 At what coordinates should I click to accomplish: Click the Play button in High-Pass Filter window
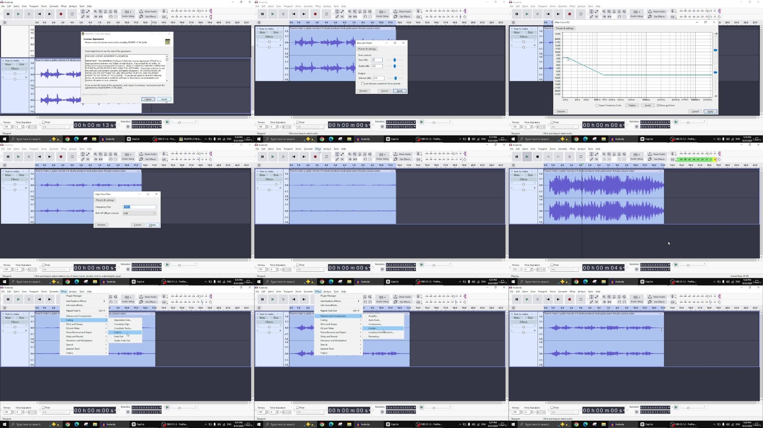click(18, 157)
